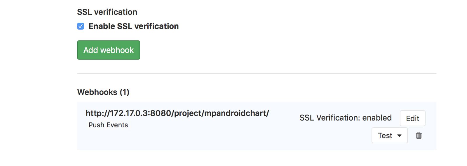Click the "SSL Verification: enabled" status text
This screenshot has height=166, width=467.
tap(345, 118)
